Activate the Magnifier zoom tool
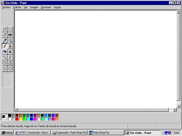Image resolution: width=182 pixels, height=136 pixels. (10, 41)
